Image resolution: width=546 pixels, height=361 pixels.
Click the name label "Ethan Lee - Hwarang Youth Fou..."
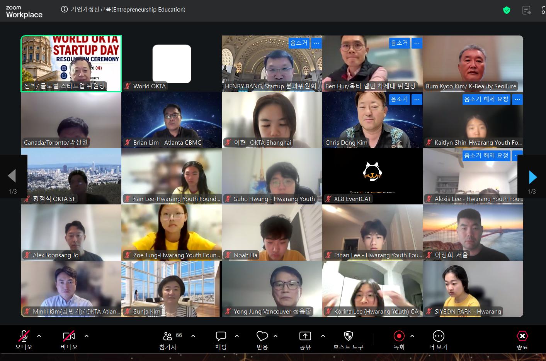[x=378, y=255]
